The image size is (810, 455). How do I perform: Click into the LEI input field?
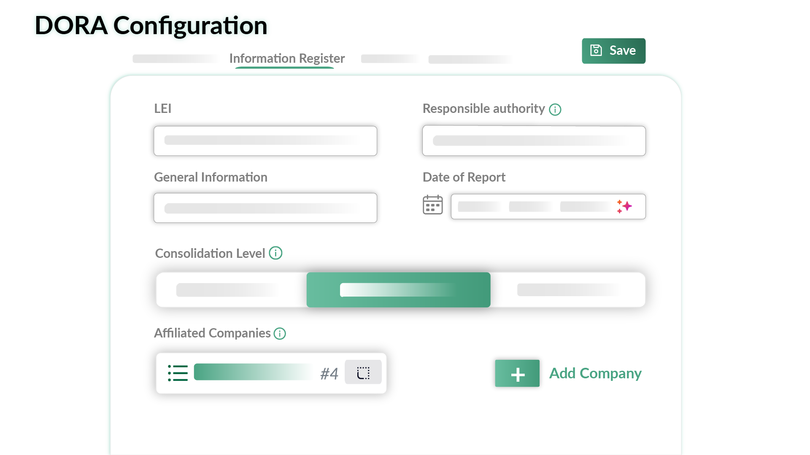[x=265, y=141]
